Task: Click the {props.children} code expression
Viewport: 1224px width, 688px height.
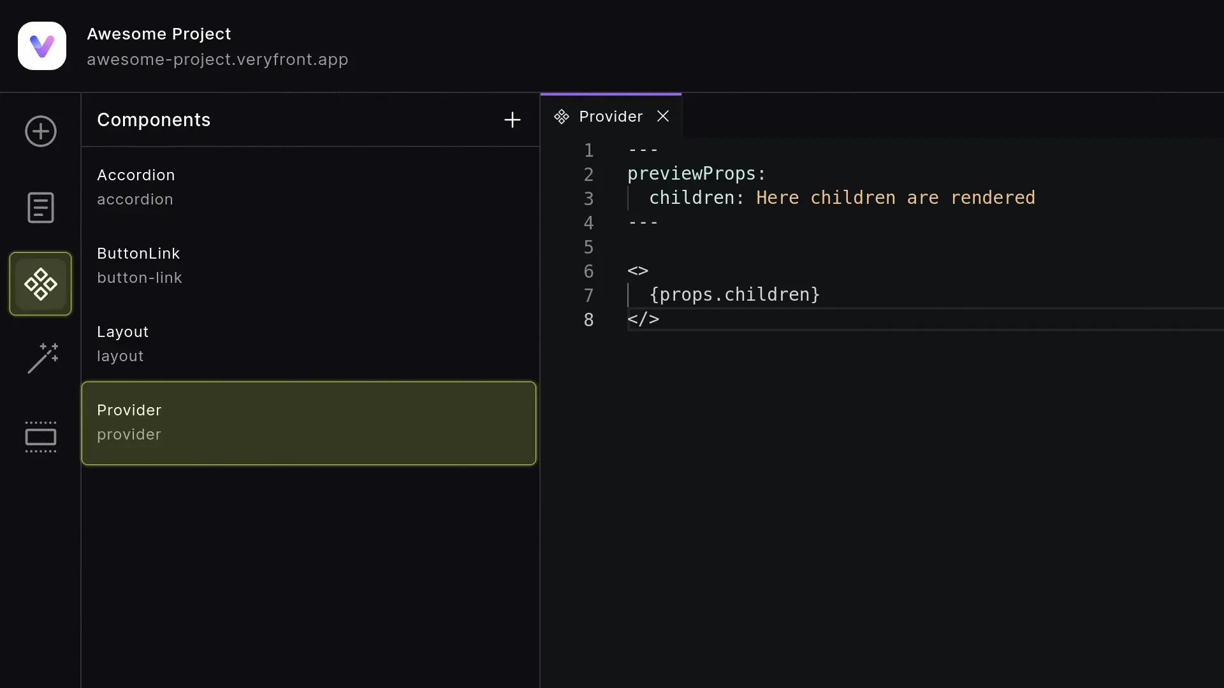Action: pyautogui.click(x=734, y=294)
